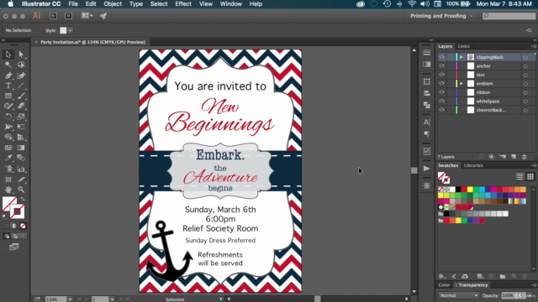
Task: Open the status bar Selection popup arrow
Action: (x=220, y=299)
